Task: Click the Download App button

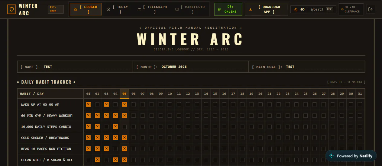Action: tap(266, 9)
